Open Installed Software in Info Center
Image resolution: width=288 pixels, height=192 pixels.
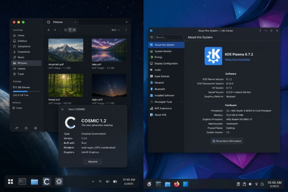click(166, 96)
